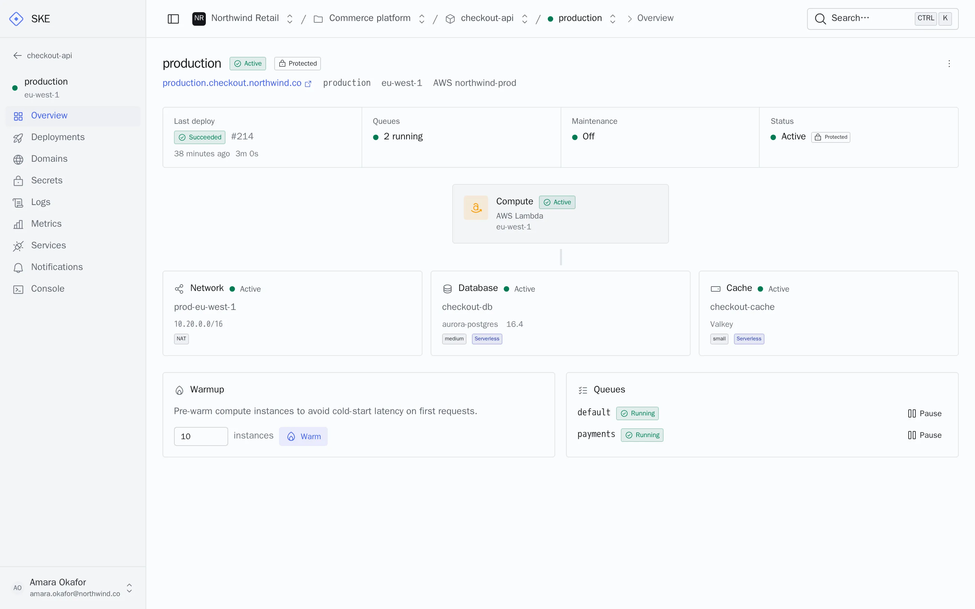Click the AWS Lambda compute icon
This screenshot has height=609, width=975.
[x=476, y=207]
